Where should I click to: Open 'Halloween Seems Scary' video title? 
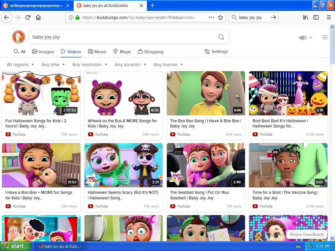pyautogui.click(x=123, y=195)
